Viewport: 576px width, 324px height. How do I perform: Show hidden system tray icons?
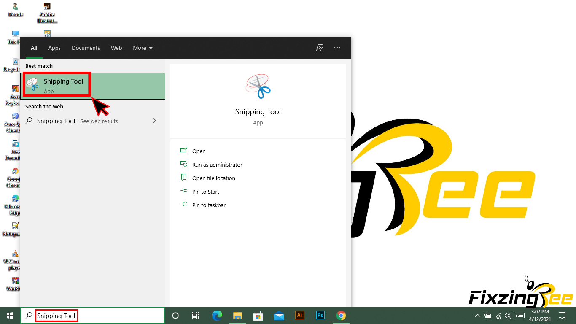tap(477, 315)
